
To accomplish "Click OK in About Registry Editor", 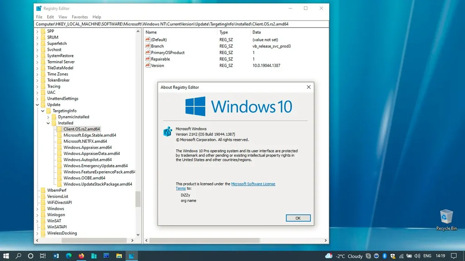I will (x=298, y=218).
